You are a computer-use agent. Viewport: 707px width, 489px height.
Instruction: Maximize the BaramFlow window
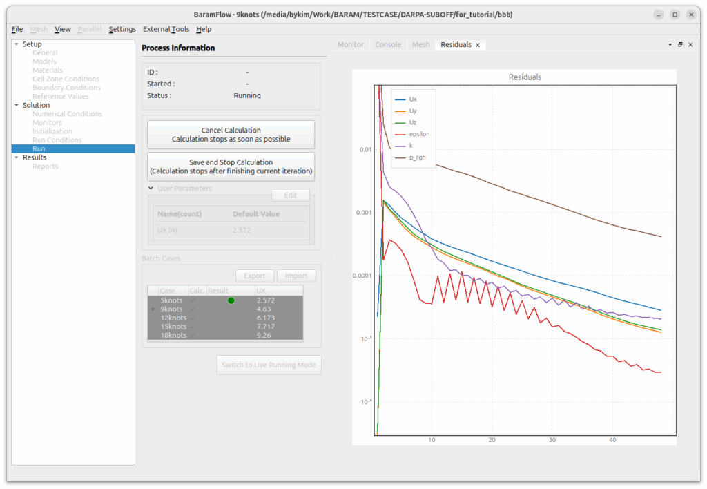pos(675,15)
